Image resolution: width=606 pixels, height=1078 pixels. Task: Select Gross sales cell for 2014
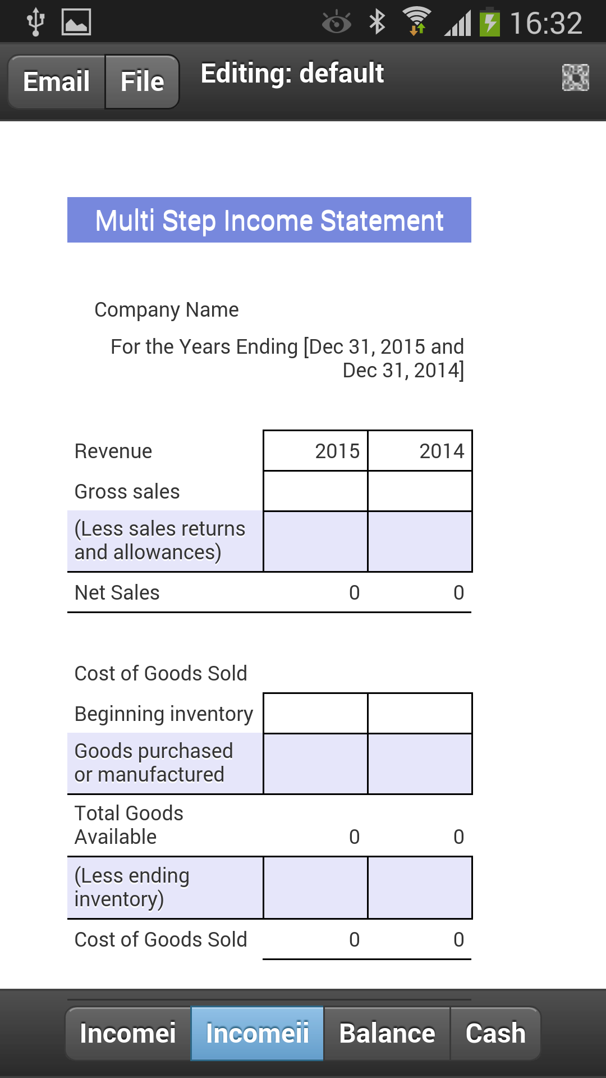click(420, 491)
